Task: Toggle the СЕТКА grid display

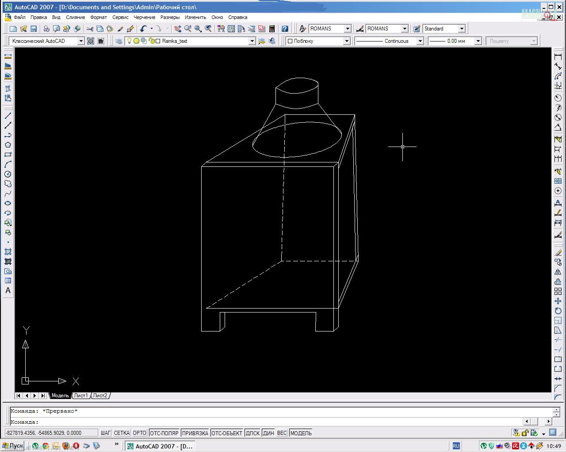Action: 122,433
